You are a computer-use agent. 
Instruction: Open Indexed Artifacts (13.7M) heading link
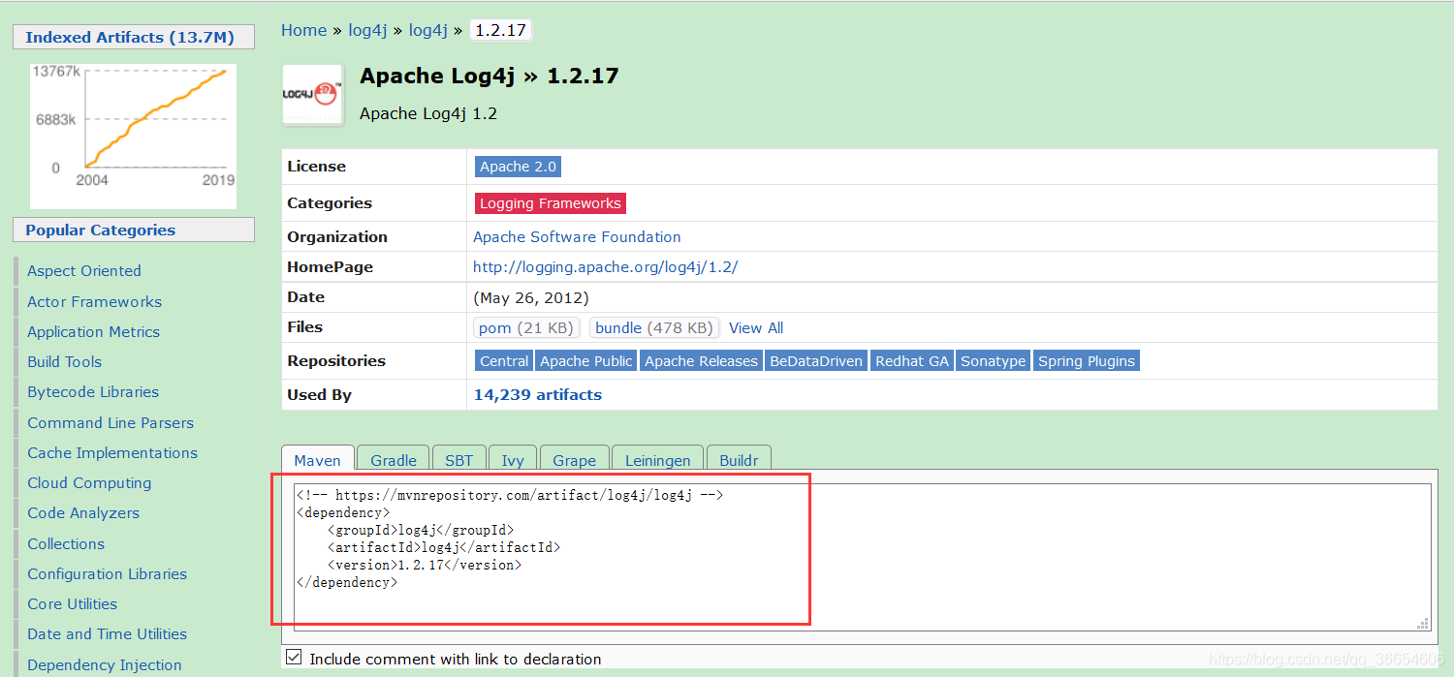click(x=130, y=37)
